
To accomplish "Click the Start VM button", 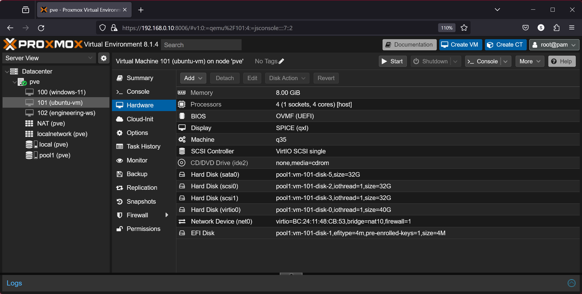I will (393, 61).
